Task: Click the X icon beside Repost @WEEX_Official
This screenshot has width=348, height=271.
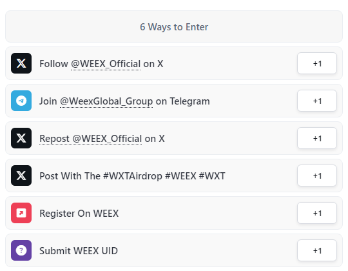Action: click(21, 138)
